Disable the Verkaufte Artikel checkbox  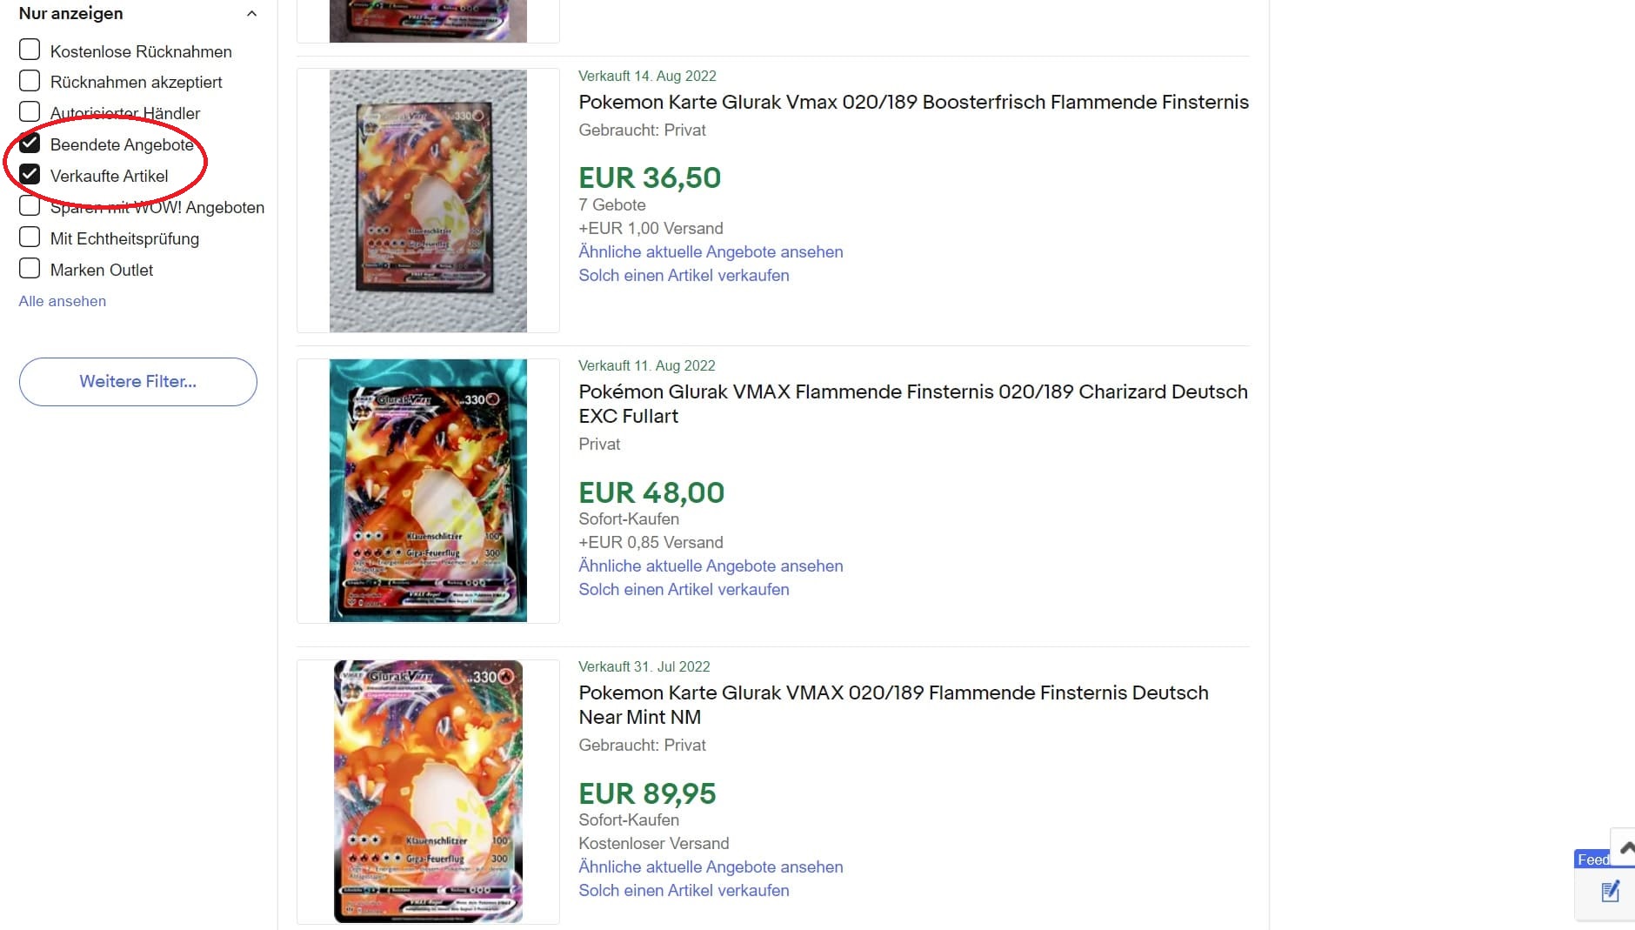(x=30, y=175)
